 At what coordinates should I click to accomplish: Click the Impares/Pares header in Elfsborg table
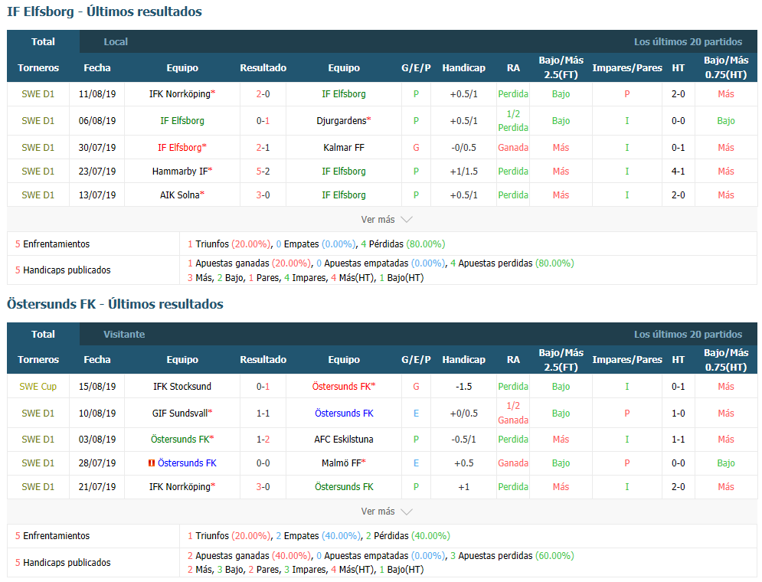[x=627, y=68]
